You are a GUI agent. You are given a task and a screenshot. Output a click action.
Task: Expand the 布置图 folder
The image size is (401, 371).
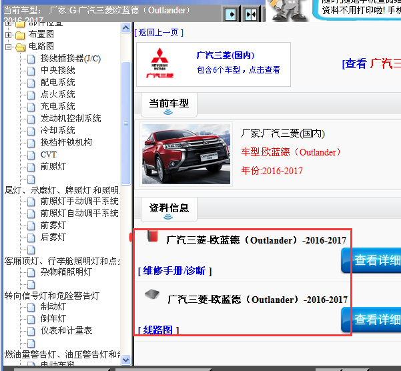pos(8,35)
